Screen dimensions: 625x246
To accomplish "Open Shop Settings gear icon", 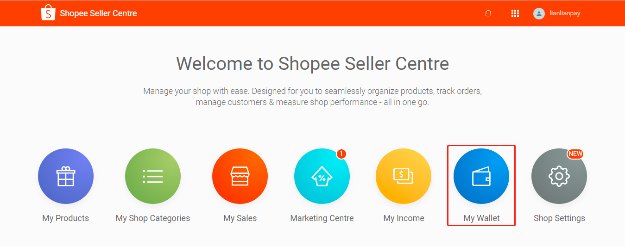I will coord(559,176).
